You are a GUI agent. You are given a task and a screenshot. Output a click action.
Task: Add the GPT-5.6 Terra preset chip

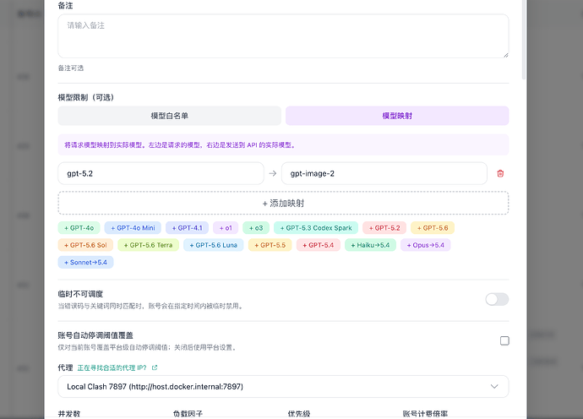pyautogui.click(x=148, y=245)
